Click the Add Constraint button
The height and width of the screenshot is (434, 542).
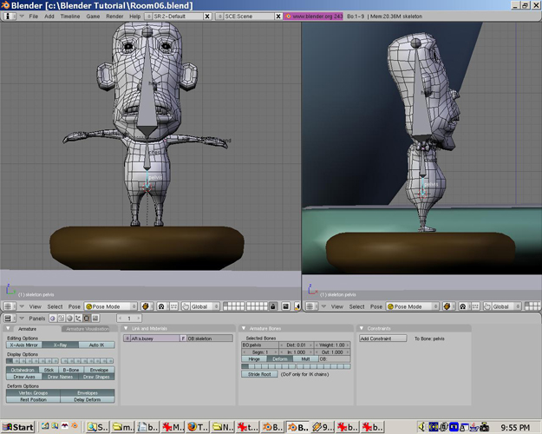coord(382,339)
